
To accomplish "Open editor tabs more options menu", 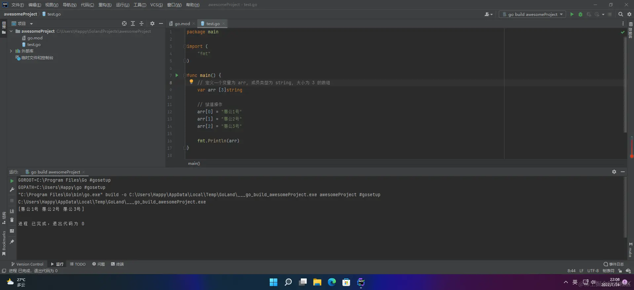I will pyautogui.click(x=623, y=23).
